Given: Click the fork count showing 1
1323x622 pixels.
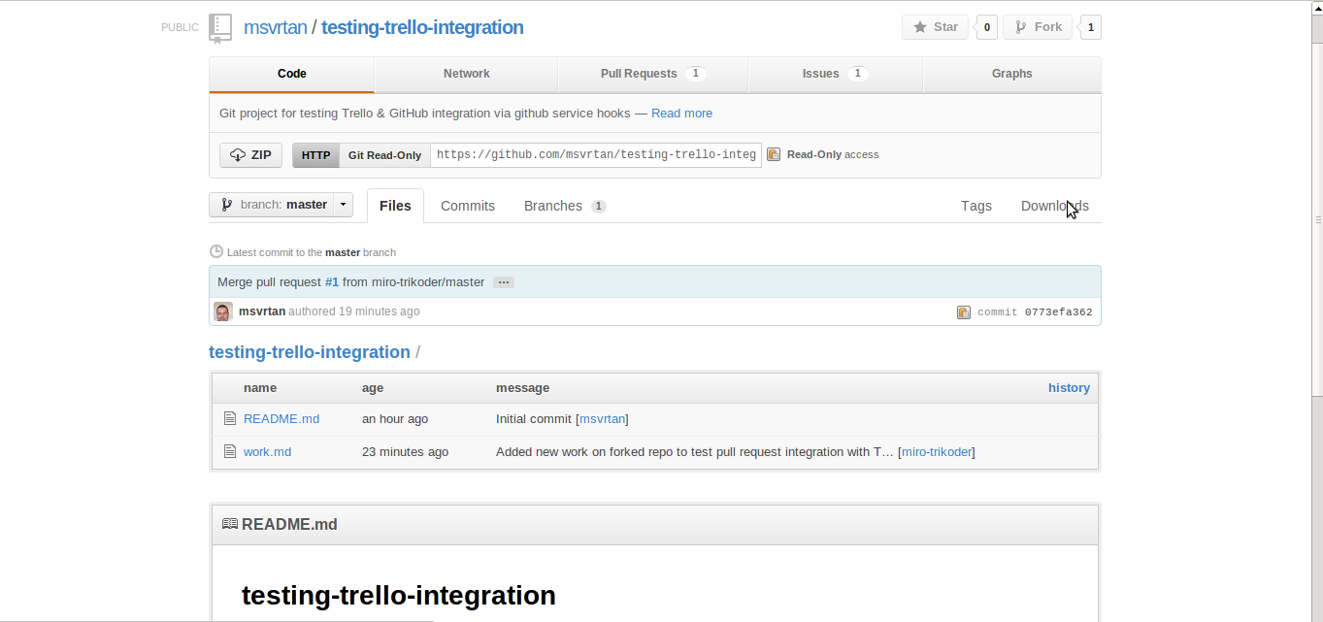Looking at the screenshot, I should [x=1090, y=27].
